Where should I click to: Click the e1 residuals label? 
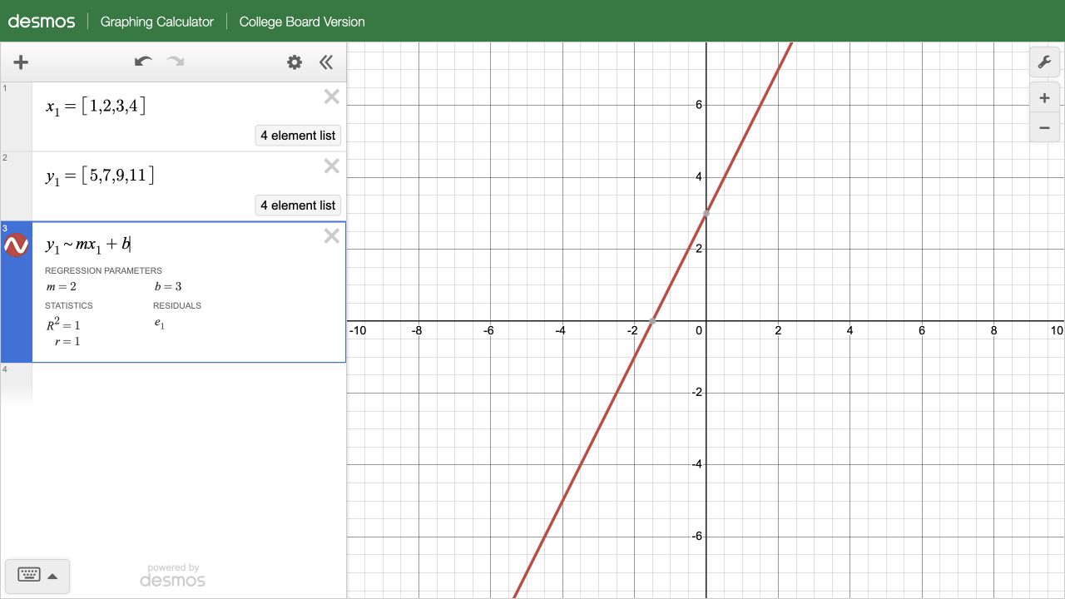click(x=160, y=324)
